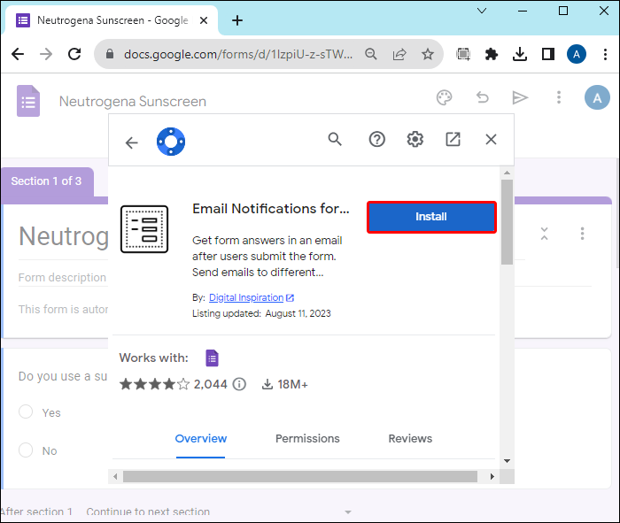Click the horizontal scroll left arrow
Image resolution: width=620 pixels, height=523 pixels.
coord(115,476)
